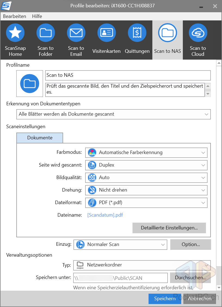Viewport: 222px width, 307px height.
Task: Expand the Erkennung von Dokumententypen dropdown
Action: point(113,114)
